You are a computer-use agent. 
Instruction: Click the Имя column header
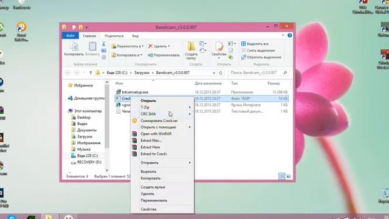point(119,83)
